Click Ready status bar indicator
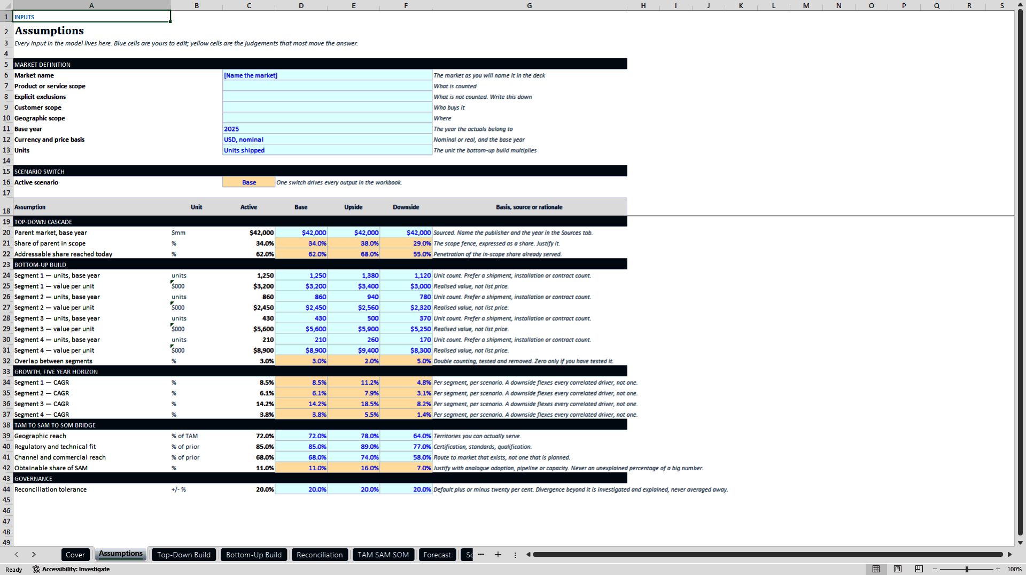The width and height of the screenshot is (1026, 575). pyautogui.click(x=14, y=569)
